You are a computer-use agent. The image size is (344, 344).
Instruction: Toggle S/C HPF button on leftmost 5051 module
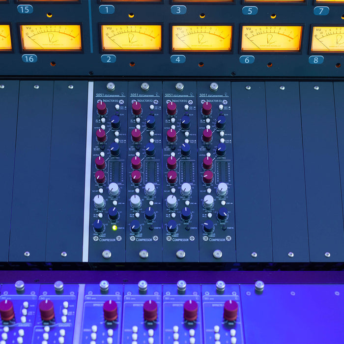[101, 191]
